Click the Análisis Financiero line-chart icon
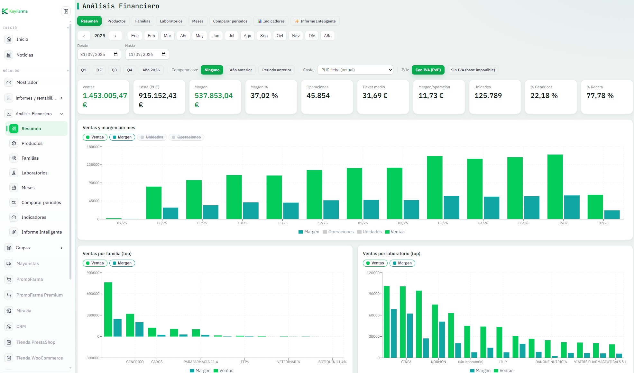Image resolution: width=634 pixels, height=373 pixels. coord(9,114)
